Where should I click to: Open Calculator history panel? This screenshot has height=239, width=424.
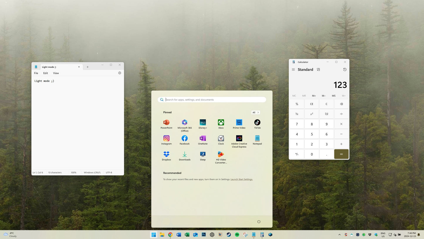(345, 70)
